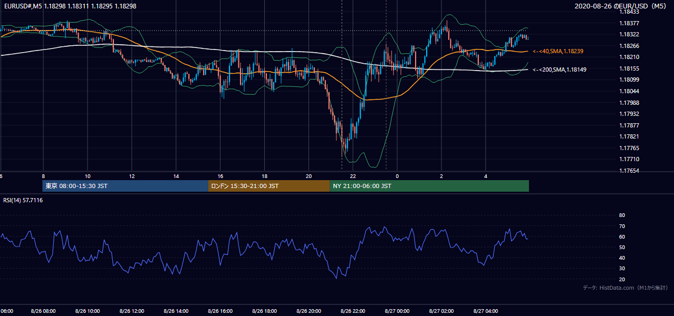Click RSI scale value 30
The width and height of the screenshot is (674, 316).
(622, 269)
